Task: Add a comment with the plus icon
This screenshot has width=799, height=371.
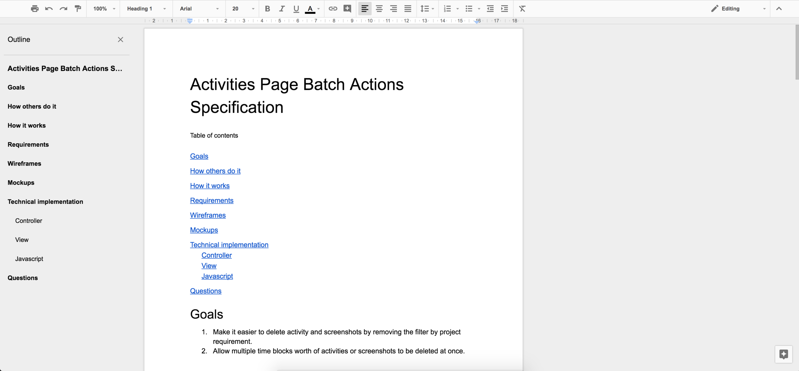Action: point(347,9)
